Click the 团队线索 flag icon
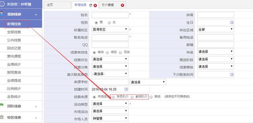Image resolution: width=253 pixels, height=123 pixels. [x=2, y=106]
